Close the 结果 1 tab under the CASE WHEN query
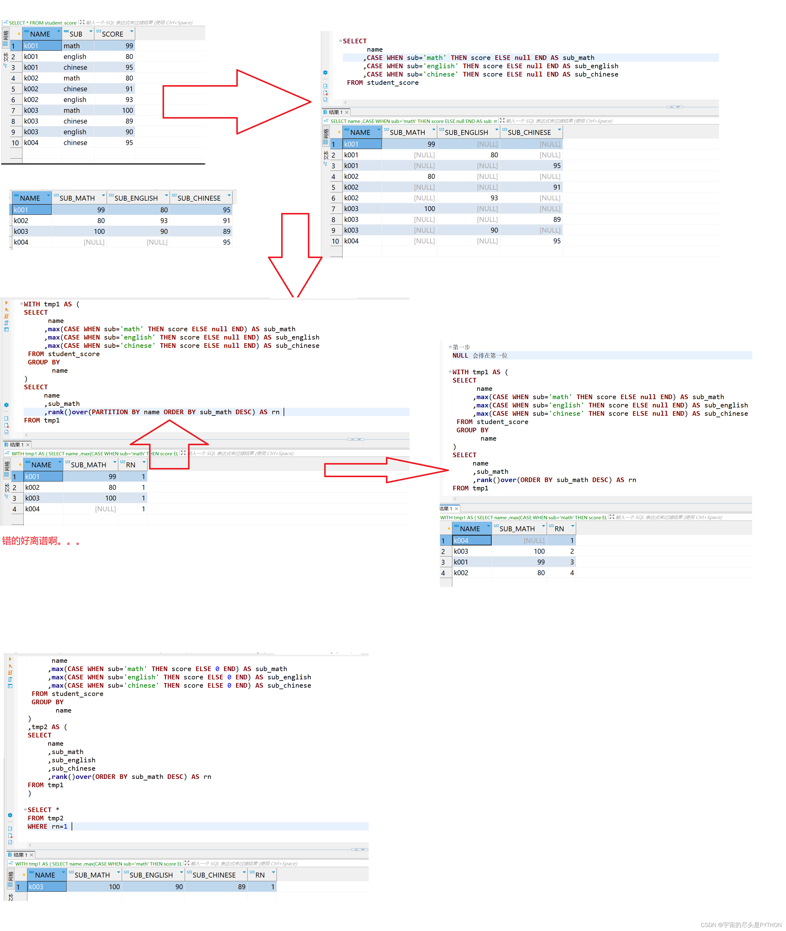The width and height of the screenshot is (786, 931). pos(347,112)
